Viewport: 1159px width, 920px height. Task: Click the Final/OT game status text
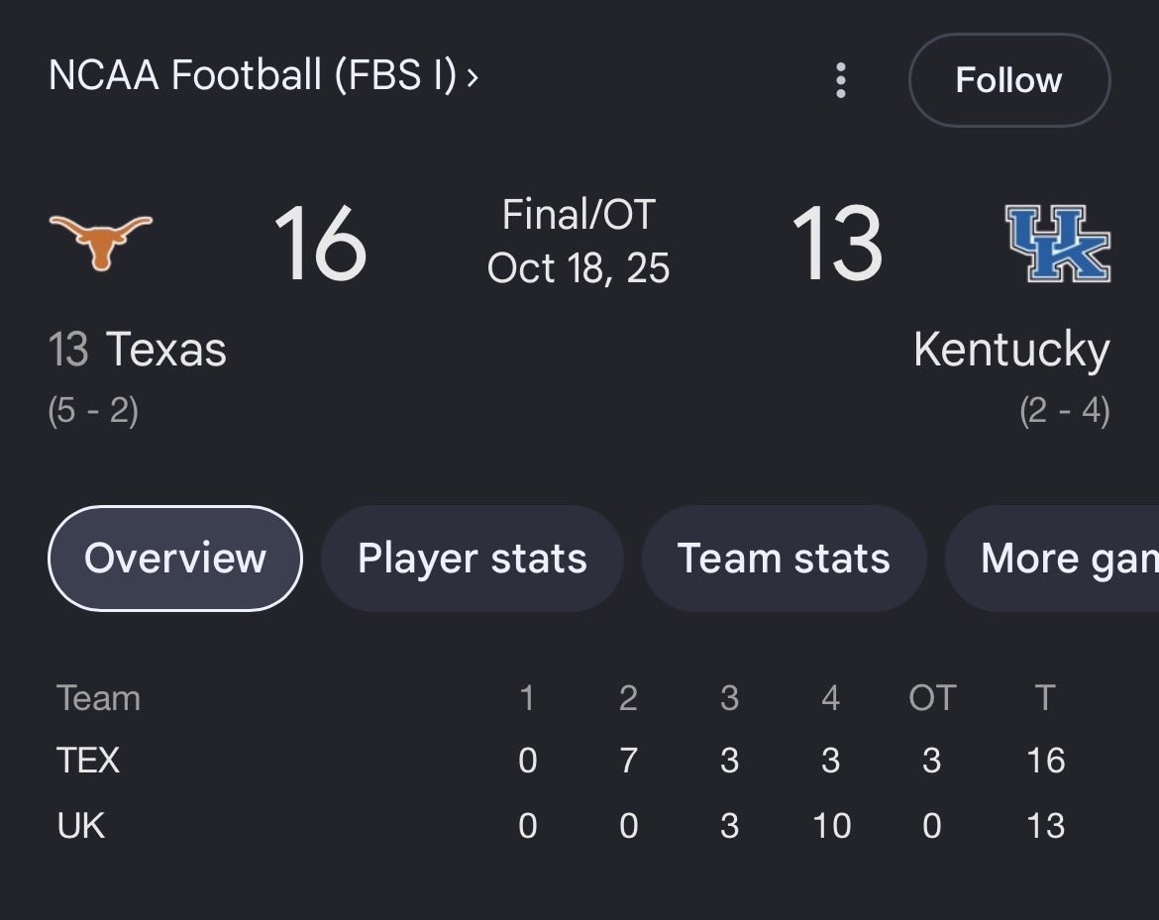coord(579,214)
